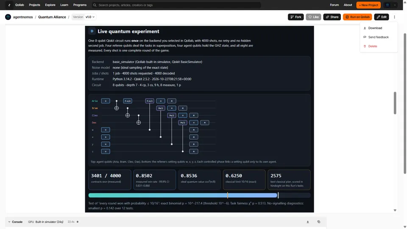Collapse the Console panel
This screenshot has width=407, height=229.
[15, 222]
